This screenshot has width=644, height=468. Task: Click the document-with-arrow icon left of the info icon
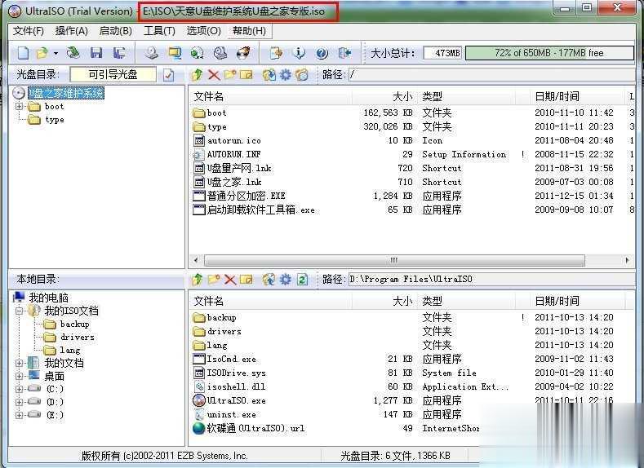276,53
